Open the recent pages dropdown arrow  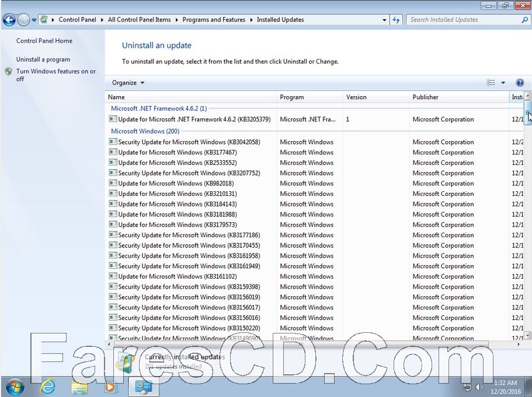pos(34,20)
